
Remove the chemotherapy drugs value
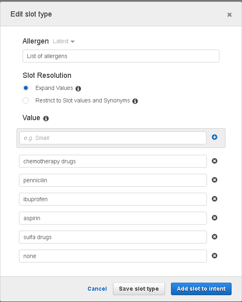215,161
